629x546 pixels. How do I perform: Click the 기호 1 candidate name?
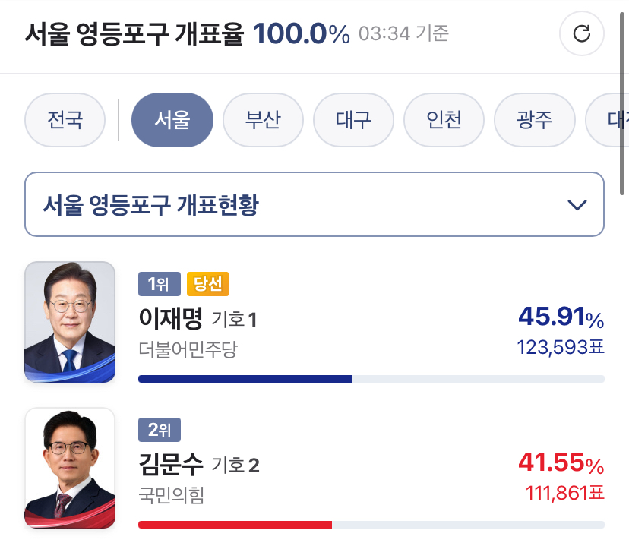click(x=170, y=319)
